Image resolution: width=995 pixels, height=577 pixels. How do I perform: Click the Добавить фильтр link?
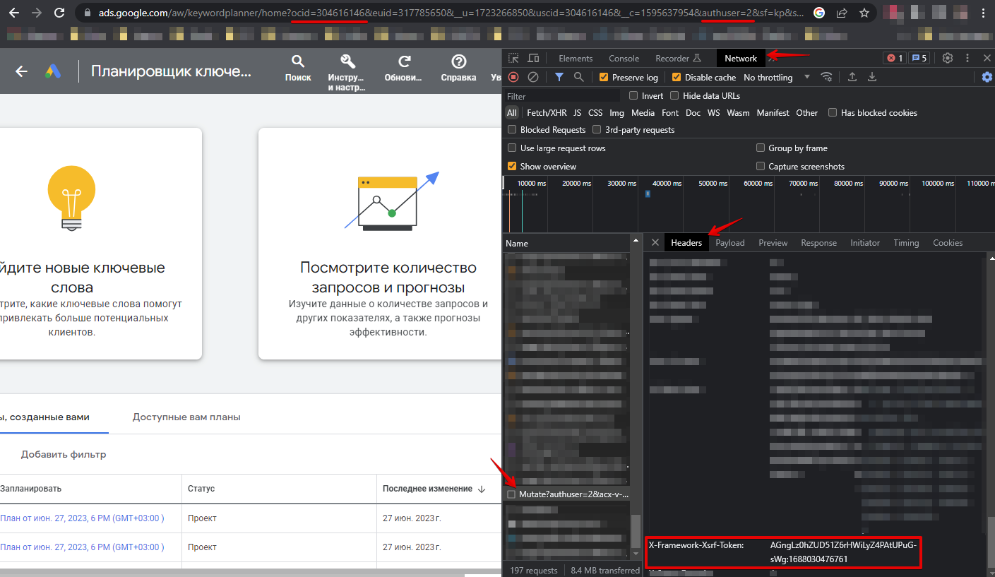click(64, 454)
